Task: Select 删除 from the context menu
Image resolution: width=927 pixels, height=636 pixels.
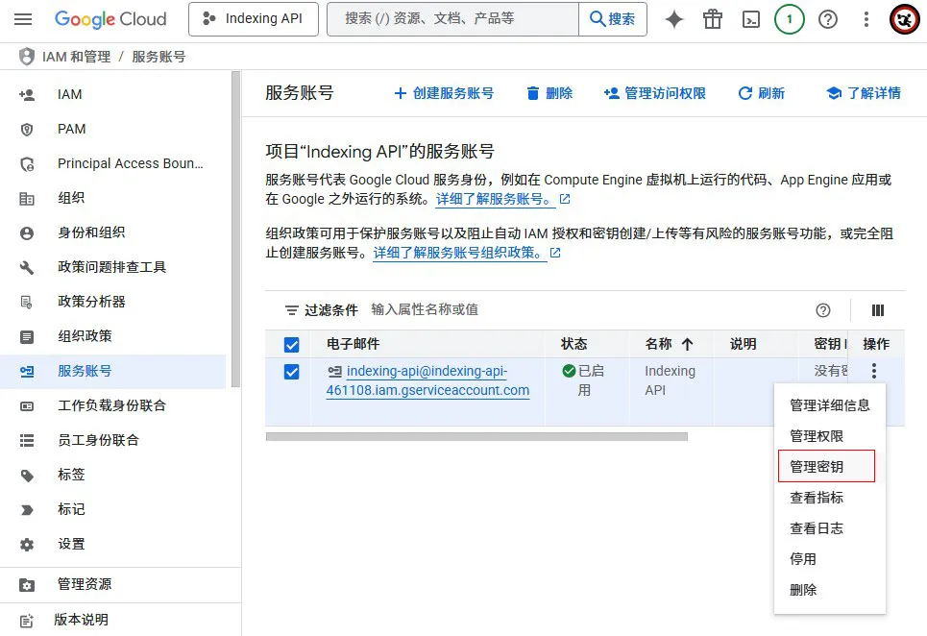Action: [829, 590]
